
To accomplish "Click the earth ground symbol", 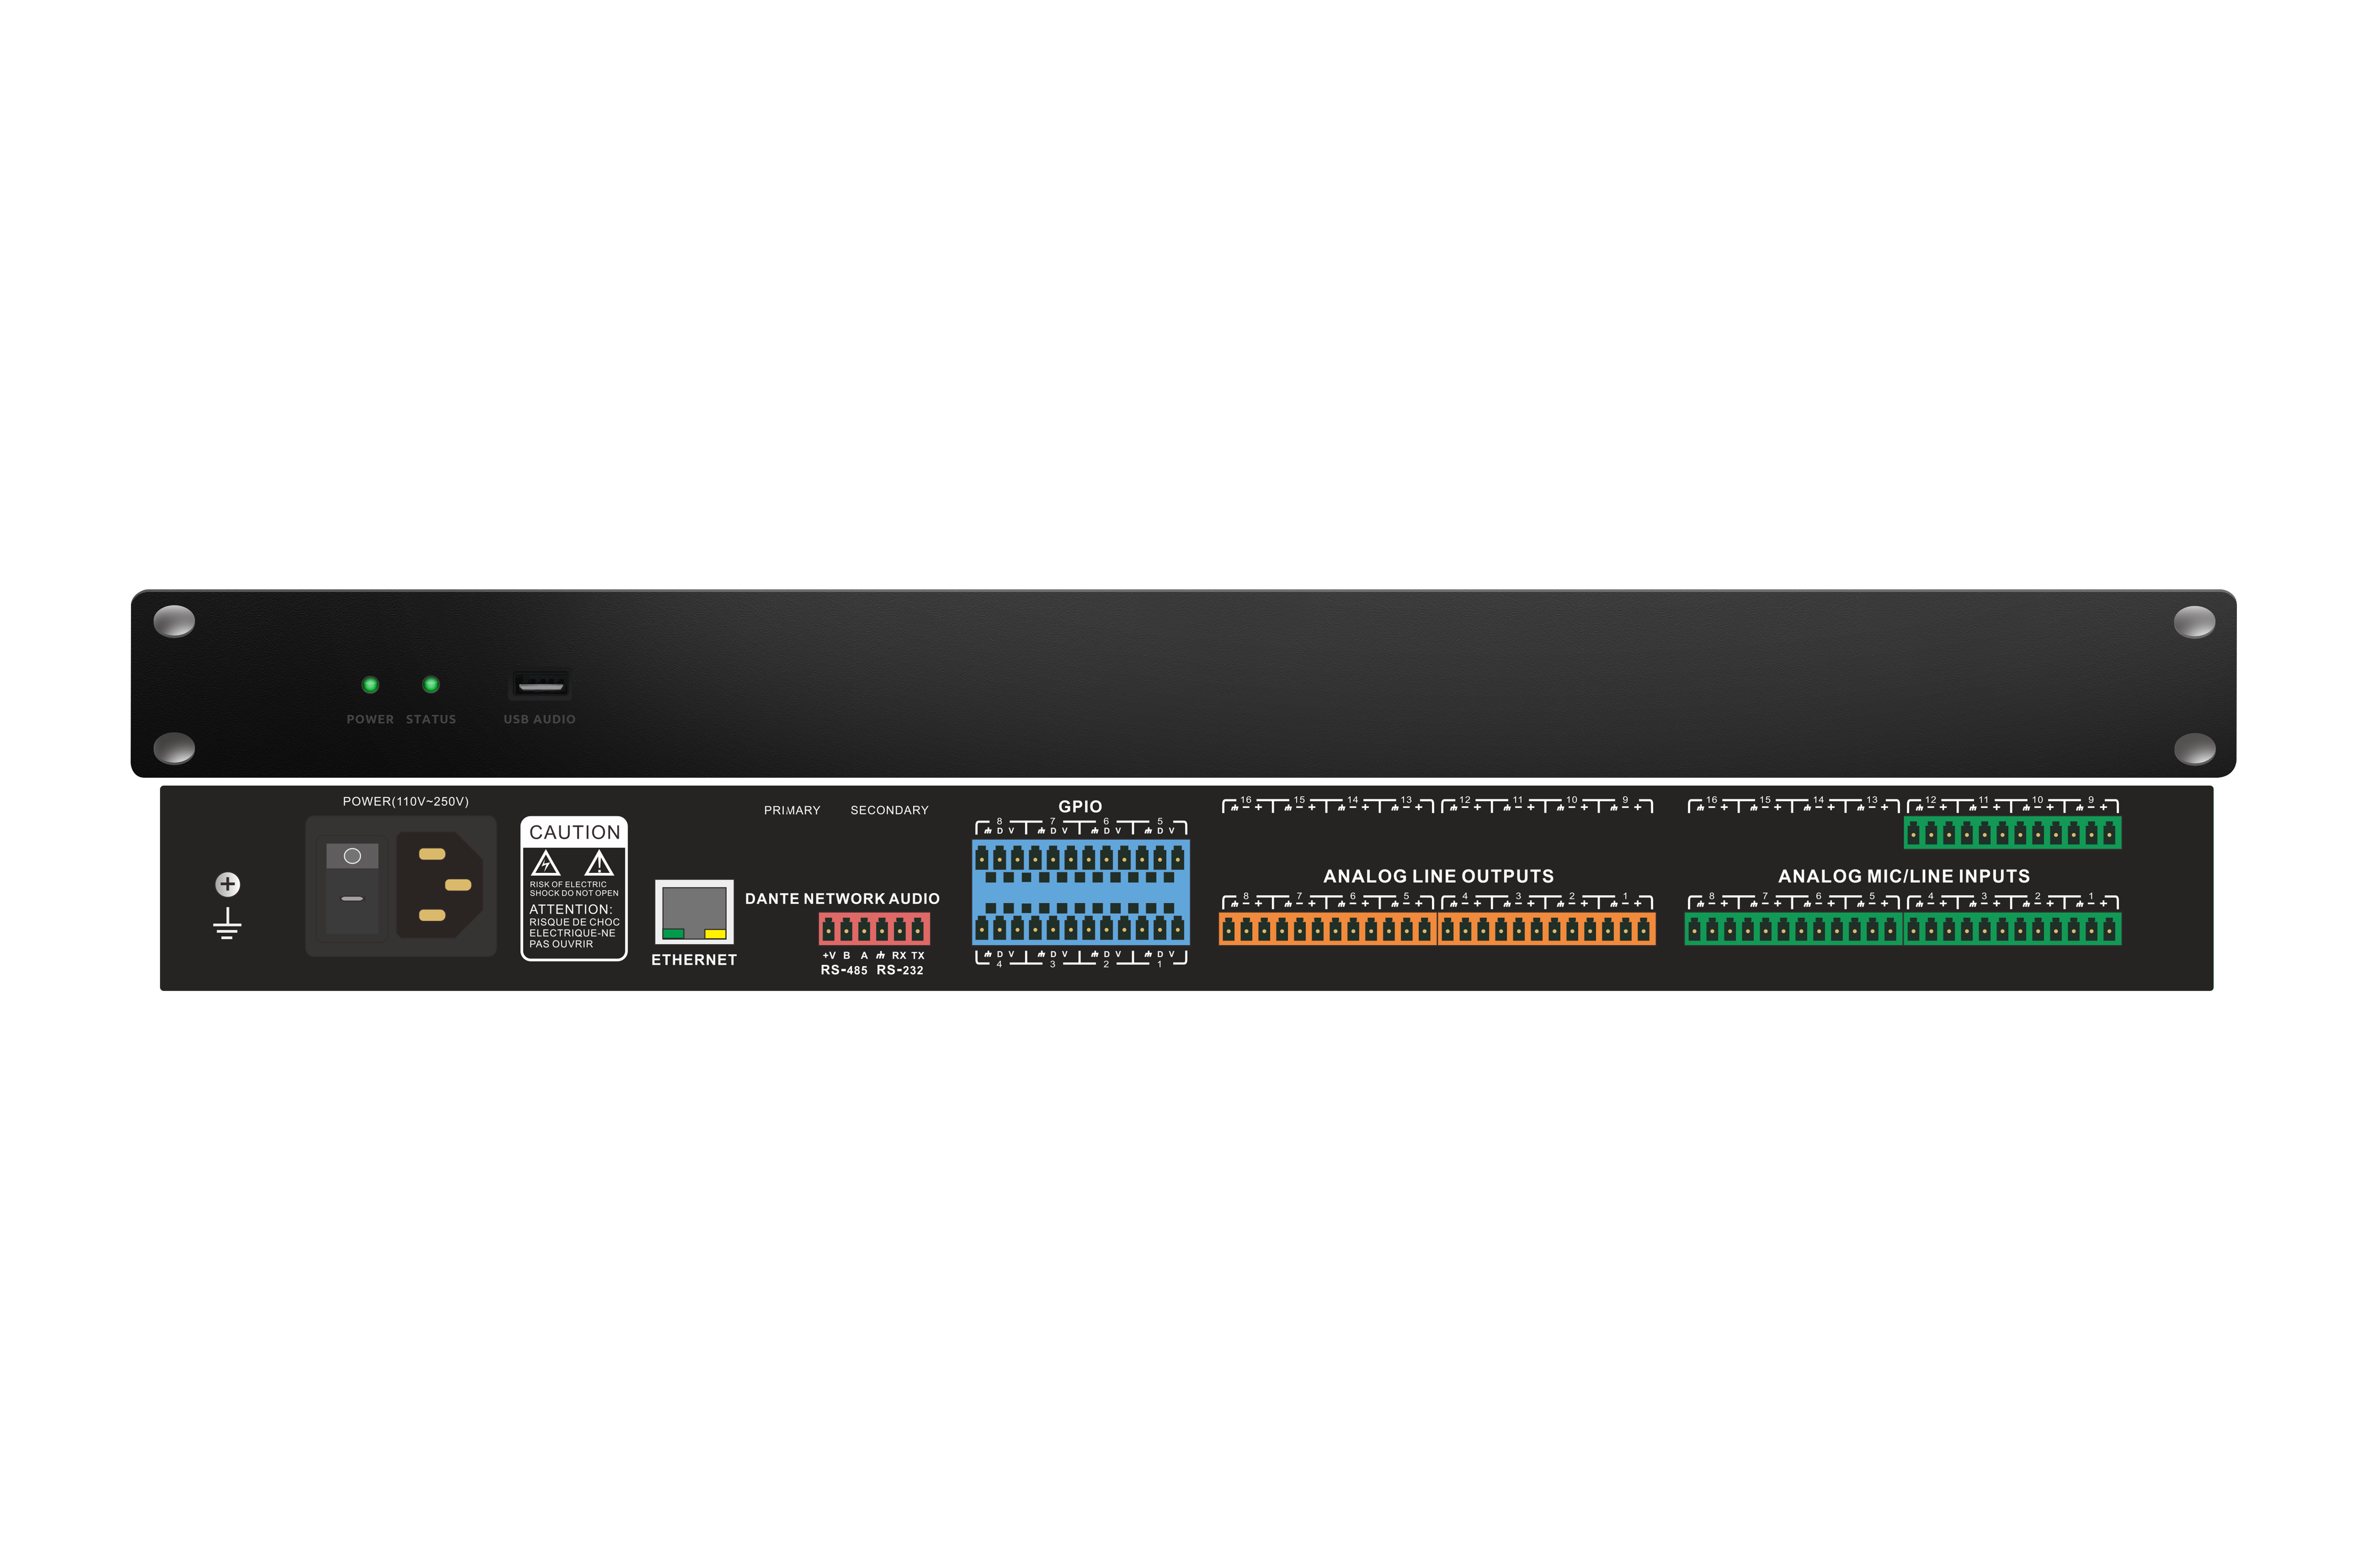I will coord(227,923).
